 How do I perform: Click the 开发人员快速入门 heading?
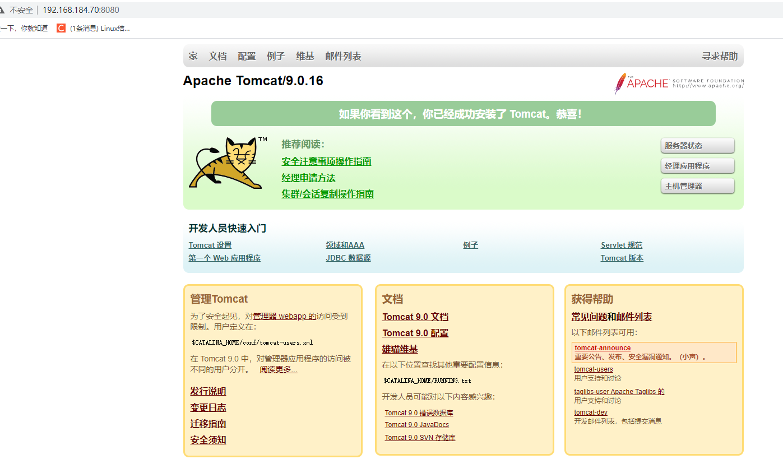227,228
